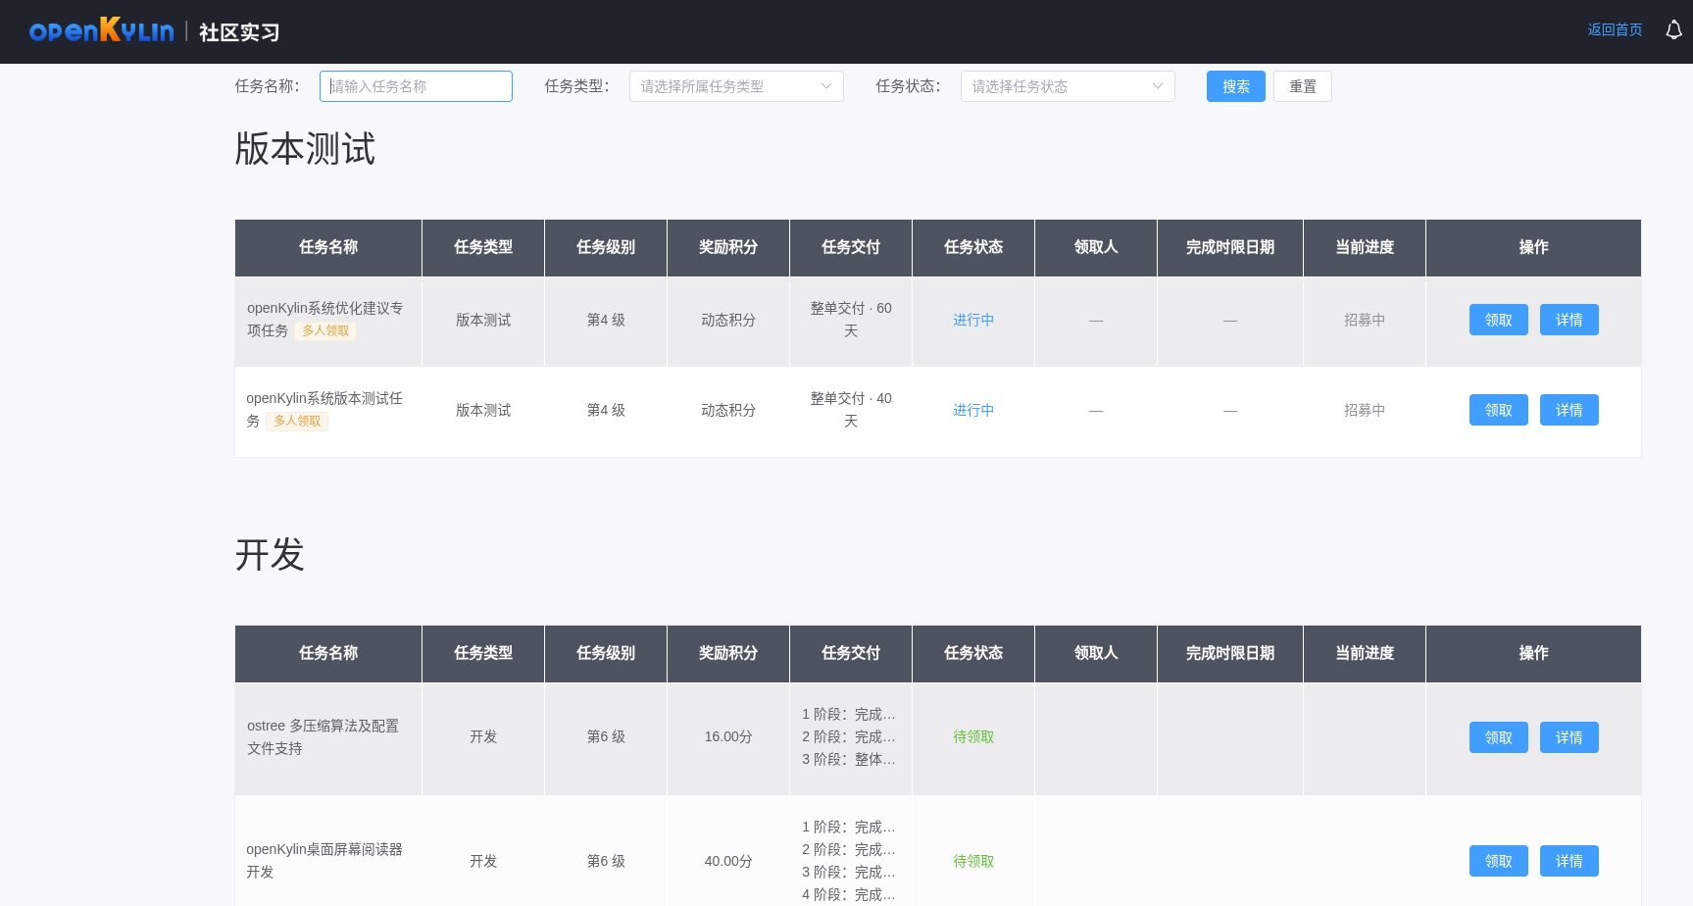
Task: Select the 社区实习 header title
Action: tap(239, 32)
